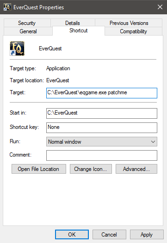Go to the Previous Versions tab
This screenshot has width=167, height=243.
click(x=129, y=23)
